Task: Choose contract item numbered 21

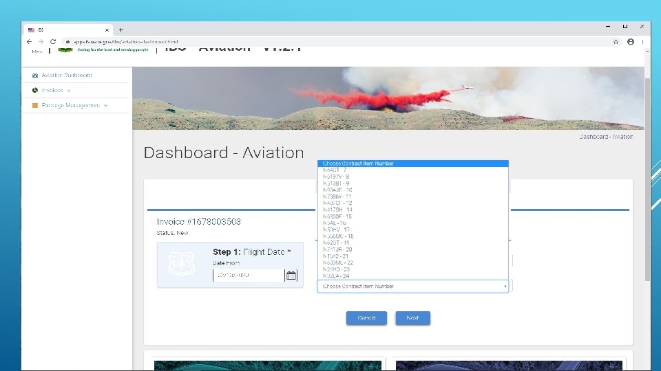Action: pyautogui.click(x=412, y=256)
